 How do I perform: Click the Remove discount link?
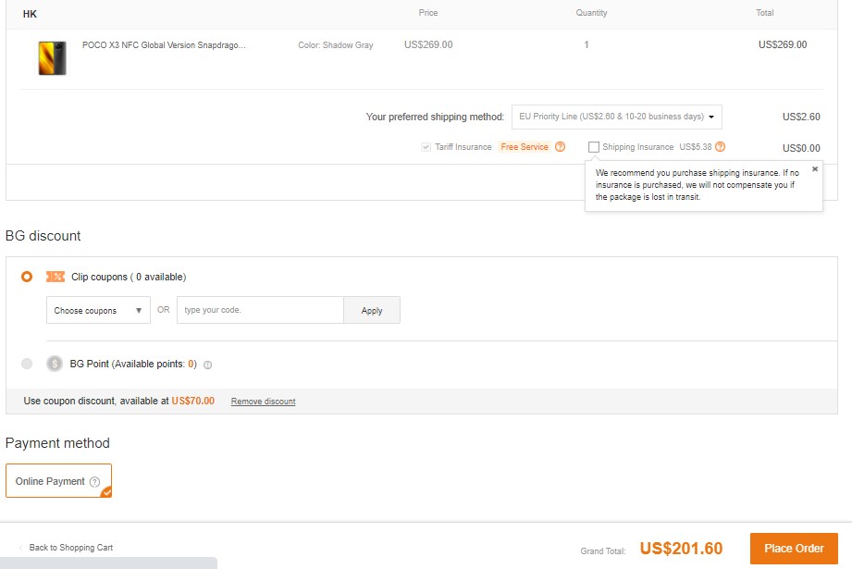(x=263, y=402)
